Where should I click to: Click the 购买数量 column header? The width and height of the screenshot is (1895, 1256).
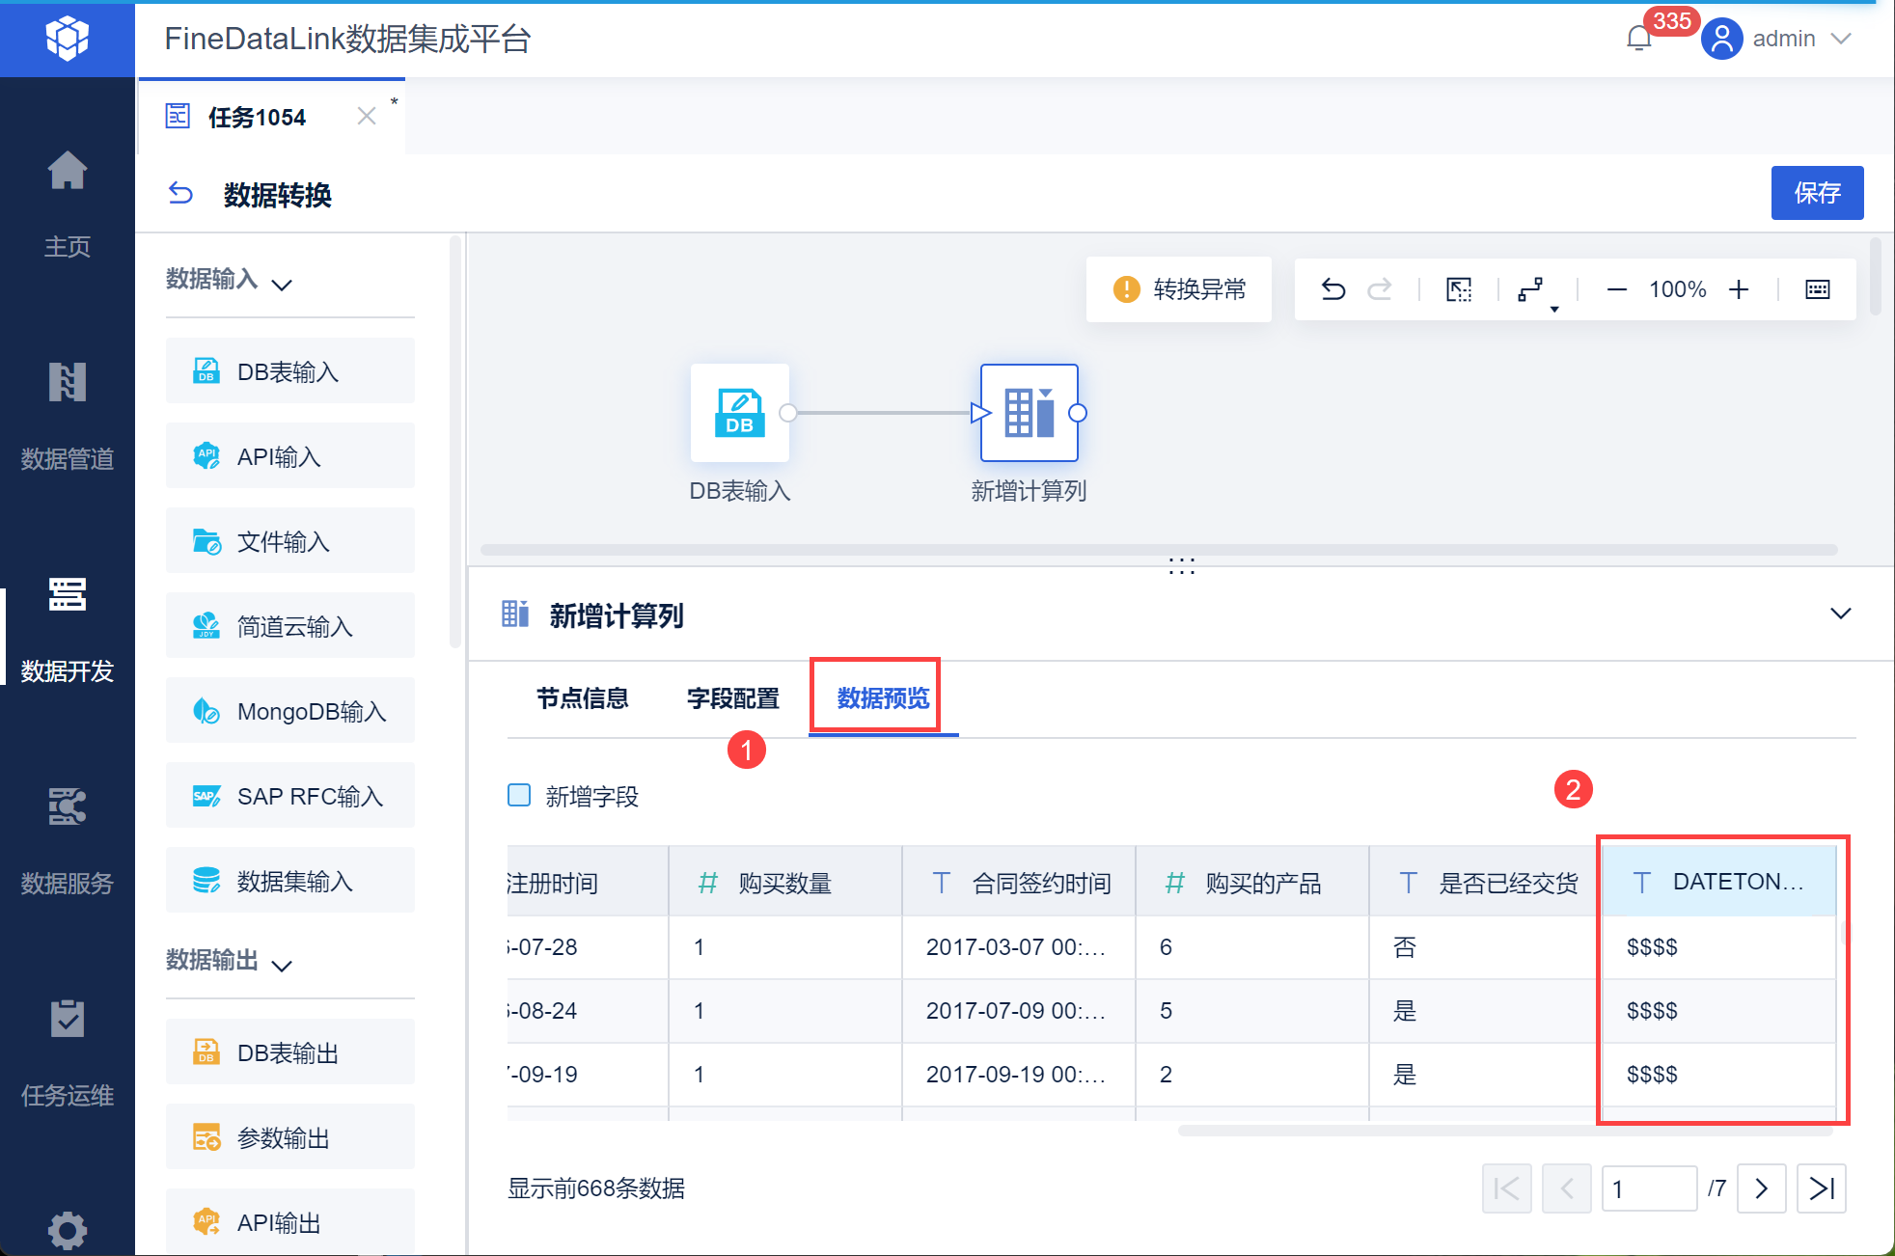coord(785,882)
